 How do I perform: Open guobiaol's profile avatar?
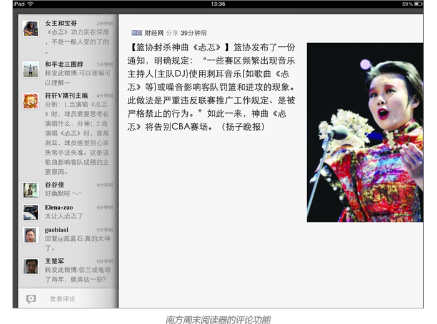[x=31, y=235]
